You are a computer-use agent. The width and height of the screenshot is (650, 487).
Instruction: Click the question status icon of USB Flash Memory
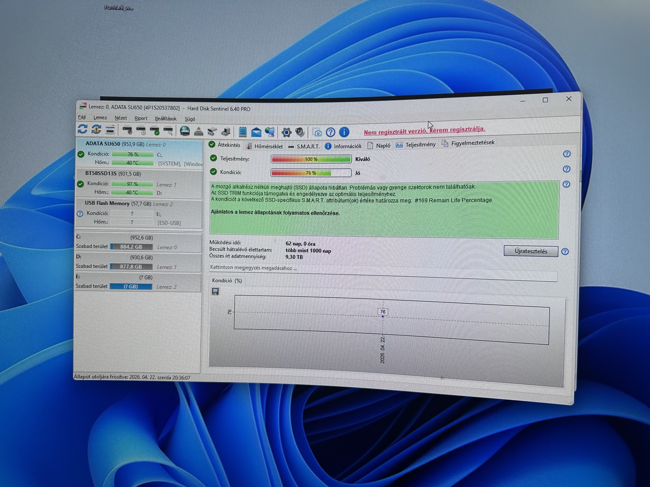tap(80, 214)
